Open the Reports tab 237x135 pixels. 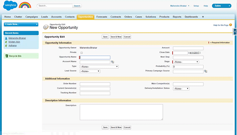pyautogui.click(x=177, y=17)
